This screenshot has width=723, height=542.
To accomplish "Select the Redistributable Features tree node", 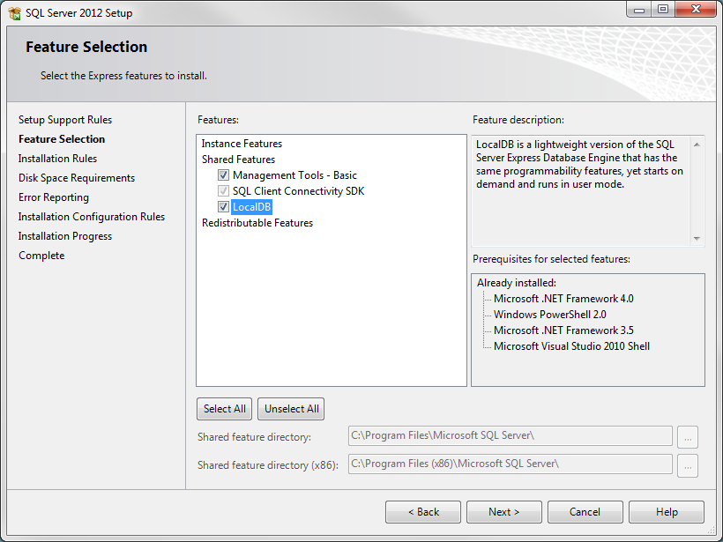I will coord(257,223).
